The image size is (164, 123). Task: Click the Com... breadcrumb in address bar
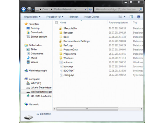point(46,9)
